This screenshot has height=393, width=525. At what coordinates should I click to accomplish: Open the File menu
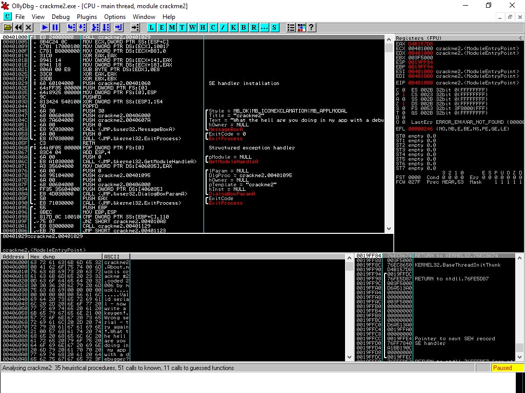click(x=20, y=17)
